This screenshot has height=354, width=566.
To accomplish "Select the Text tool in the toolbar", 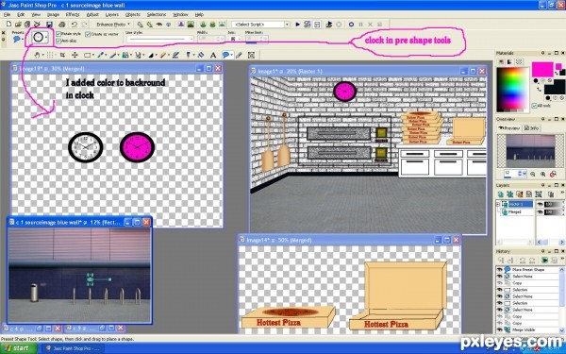I will 213,56.
